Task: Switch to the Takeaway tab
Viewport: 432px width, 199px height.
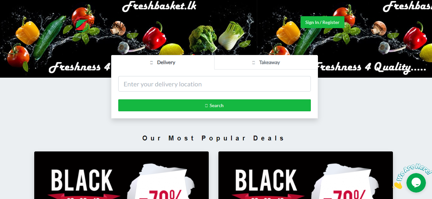Action: tap(266, 62)
